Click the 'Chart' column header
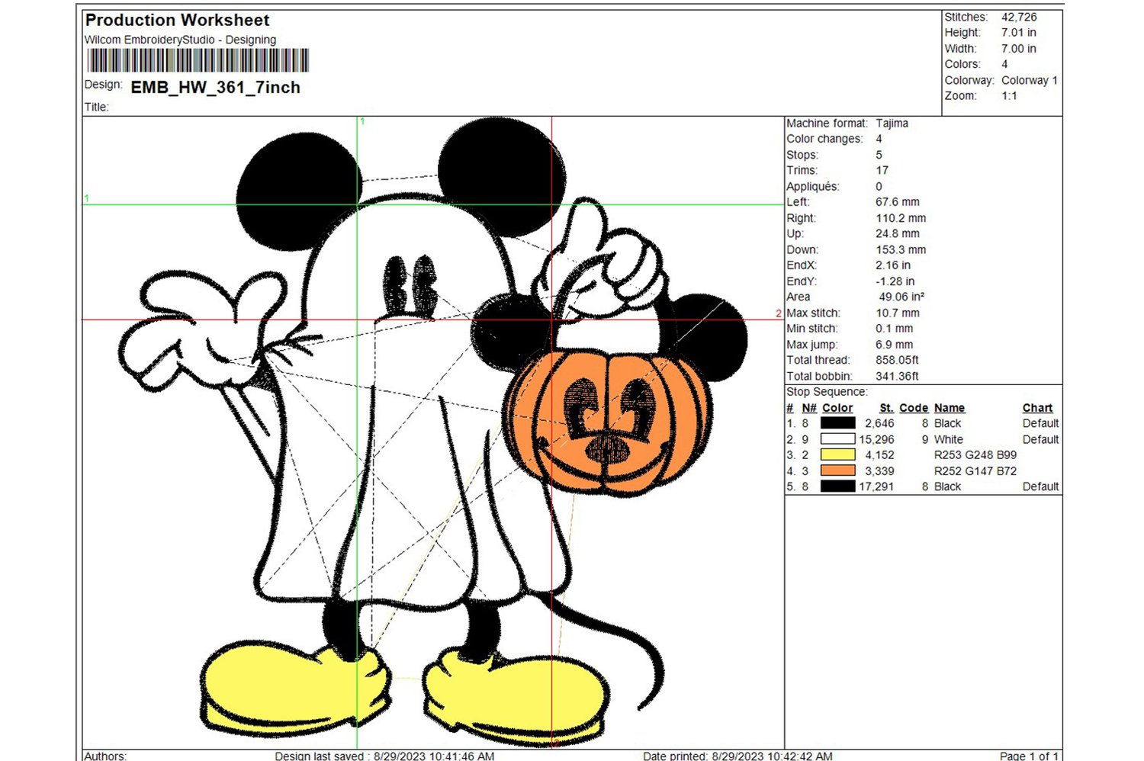 pos(1037,408)
